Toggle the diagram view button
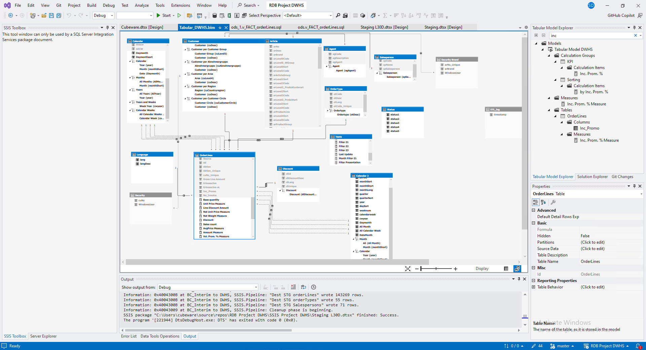The height and width of the screenshot is (350, 646). coord(517,269)
